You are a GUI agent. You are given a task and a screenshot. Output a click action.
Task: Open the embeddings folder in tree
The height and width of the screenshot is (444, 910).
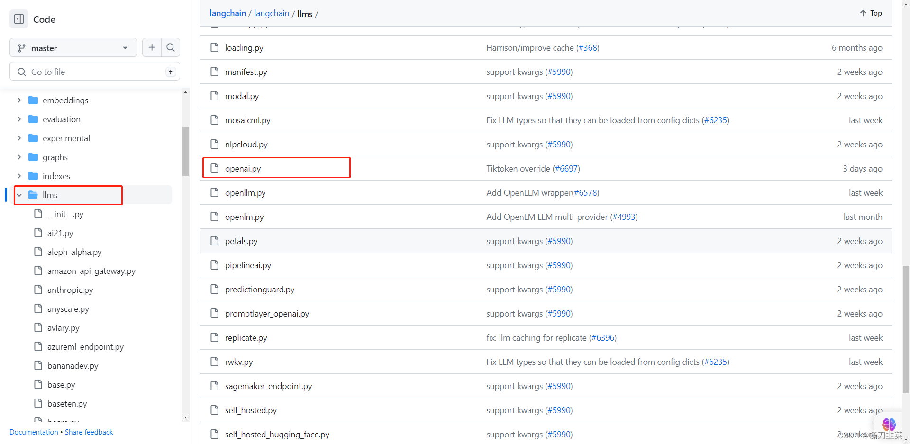(x=65, y=100)
